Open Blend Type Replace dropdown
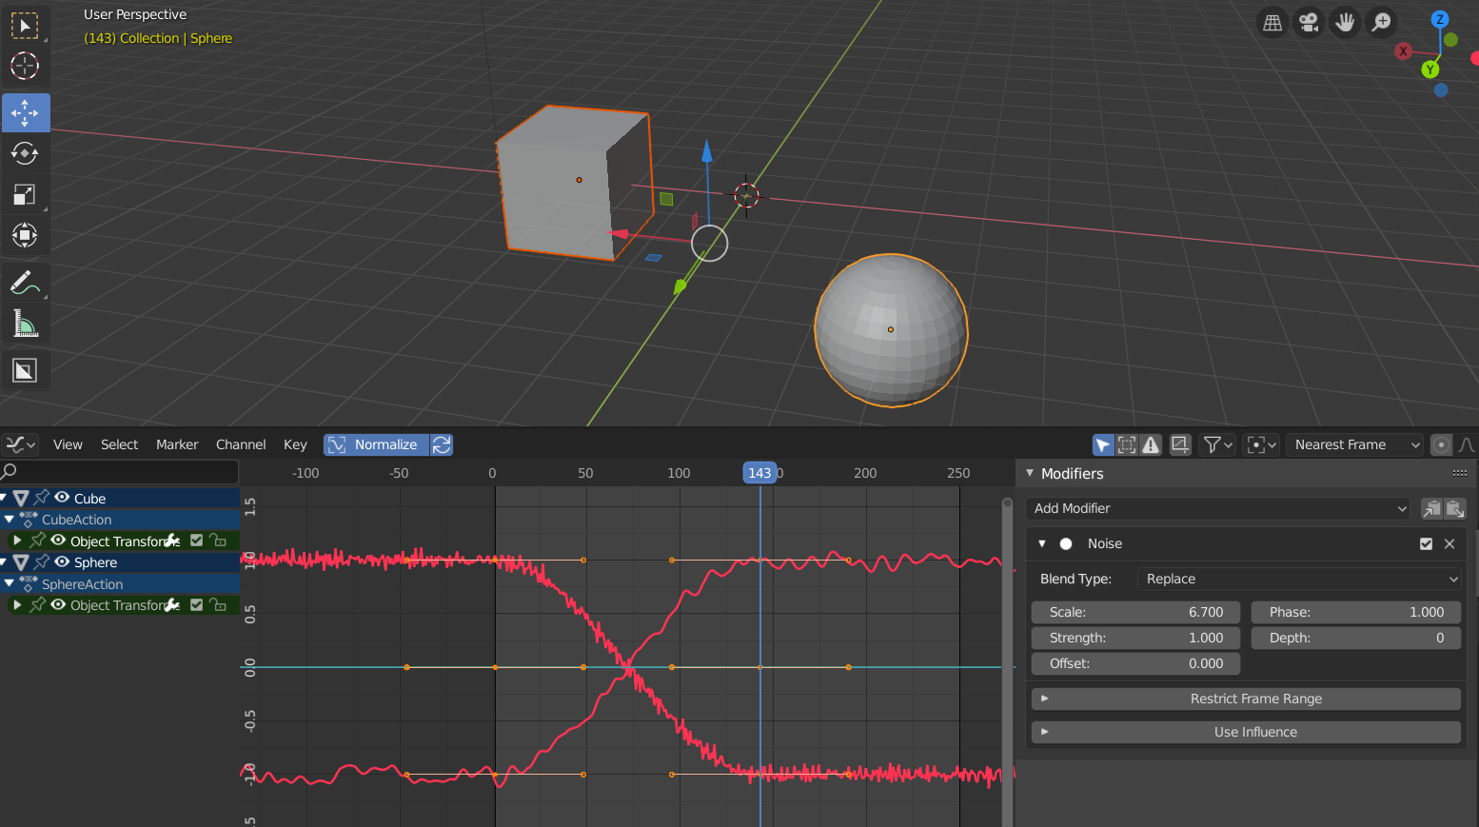 click(1299, 579)
